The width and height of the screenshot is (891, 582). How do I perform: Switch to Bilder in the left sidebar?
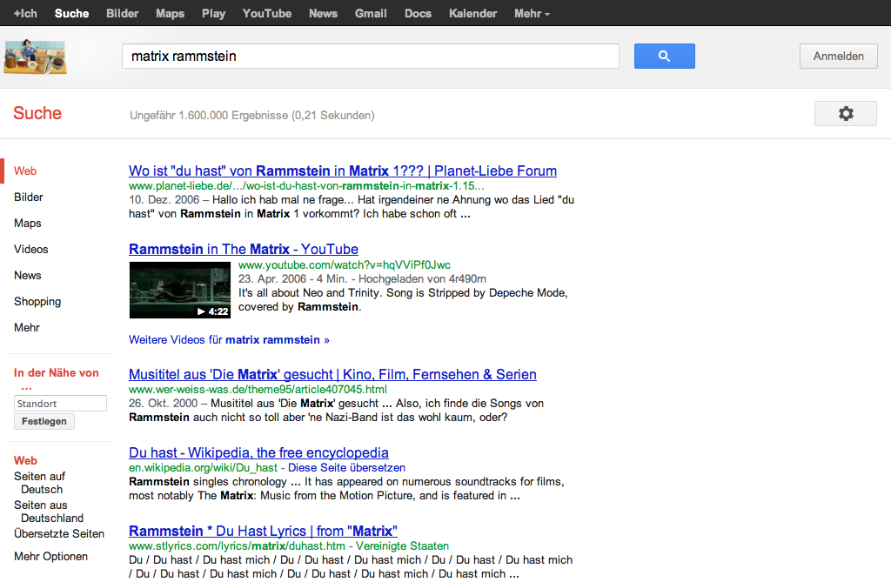click(x=29, y=197)
